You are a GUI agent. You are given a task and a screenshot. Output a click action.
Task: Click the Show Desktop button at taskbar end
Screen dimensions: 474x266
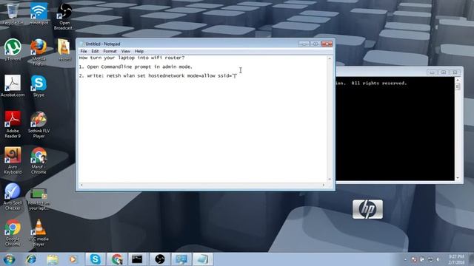click(471, 259)
